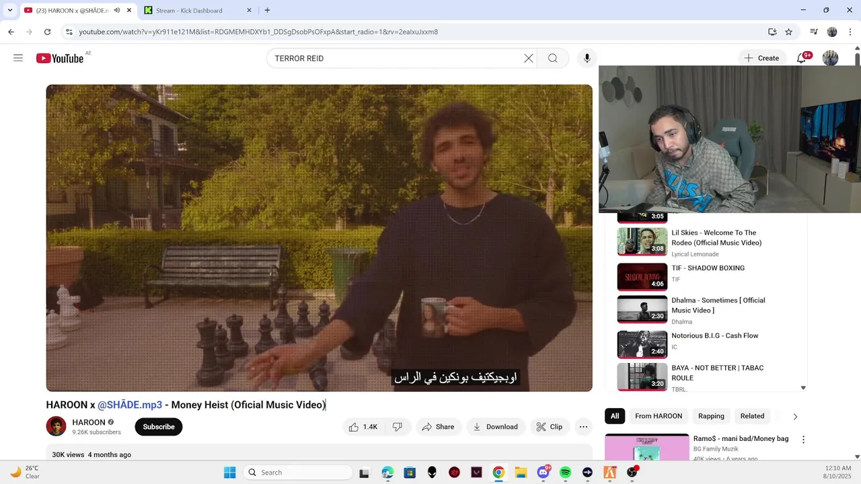
Task: Play the TIF - SHADOW BOXING thumbnail
Action: pos(642,276)
